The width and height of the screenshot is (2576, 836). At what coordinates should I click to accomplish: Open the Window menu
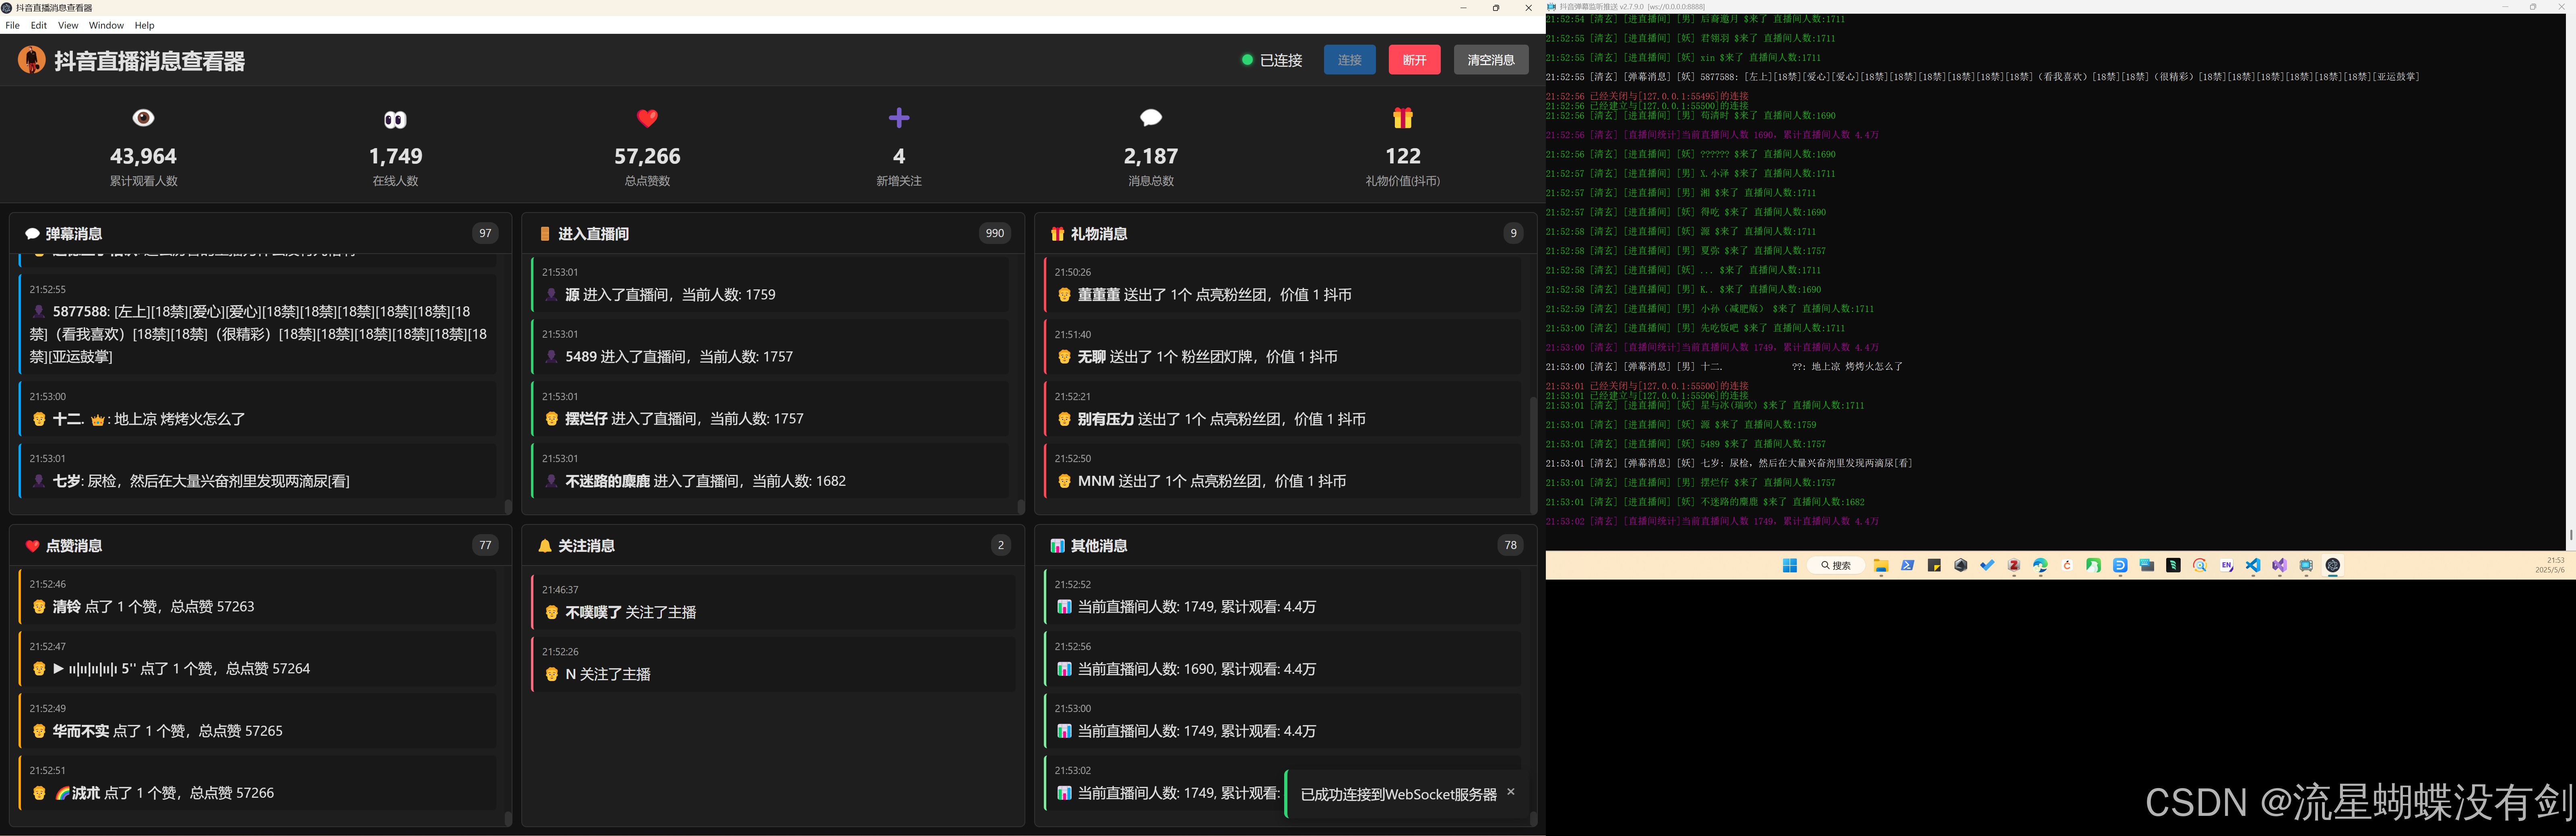[x=106, y=25]
